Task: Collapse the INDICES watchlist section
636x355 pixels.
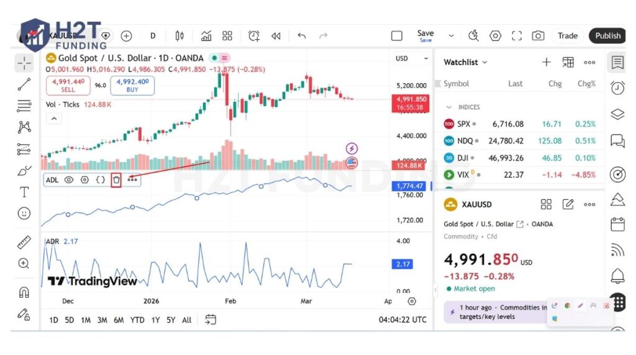Action: [449, 107]
